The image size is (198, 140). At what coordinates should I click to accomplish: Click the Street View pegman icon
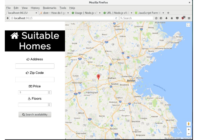pyautogui.click(x=189, y=124)
